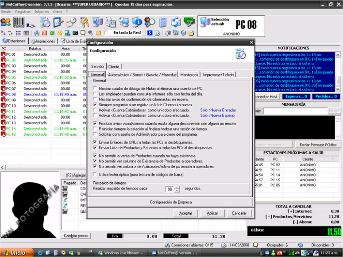The image size is (343, 257).
Task: Open the calendar with clock icon
Action: pyautogui.click(x=71, y=22)
